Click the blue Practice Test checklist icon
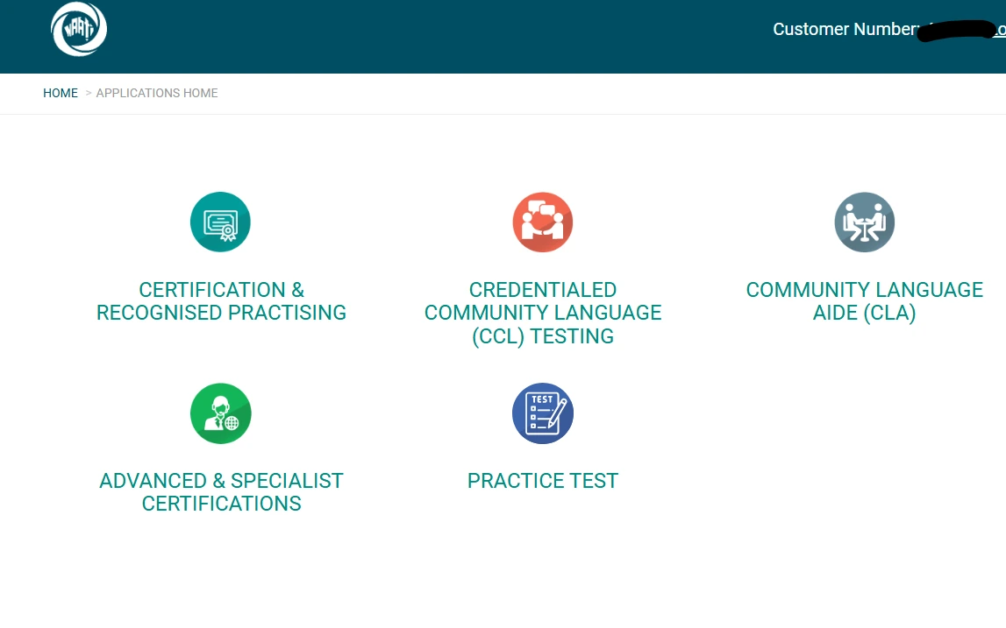Screen dimensions: 1006x628 pyautogui.click(x=543, y=413)
